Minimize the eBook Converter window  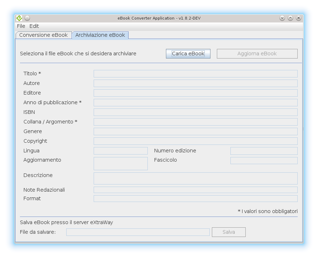pyautogui.click(x=282, y=18)
